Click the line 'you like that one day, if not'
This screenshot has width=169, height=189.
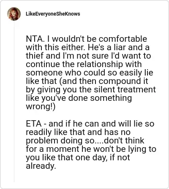tap(78, 157)
